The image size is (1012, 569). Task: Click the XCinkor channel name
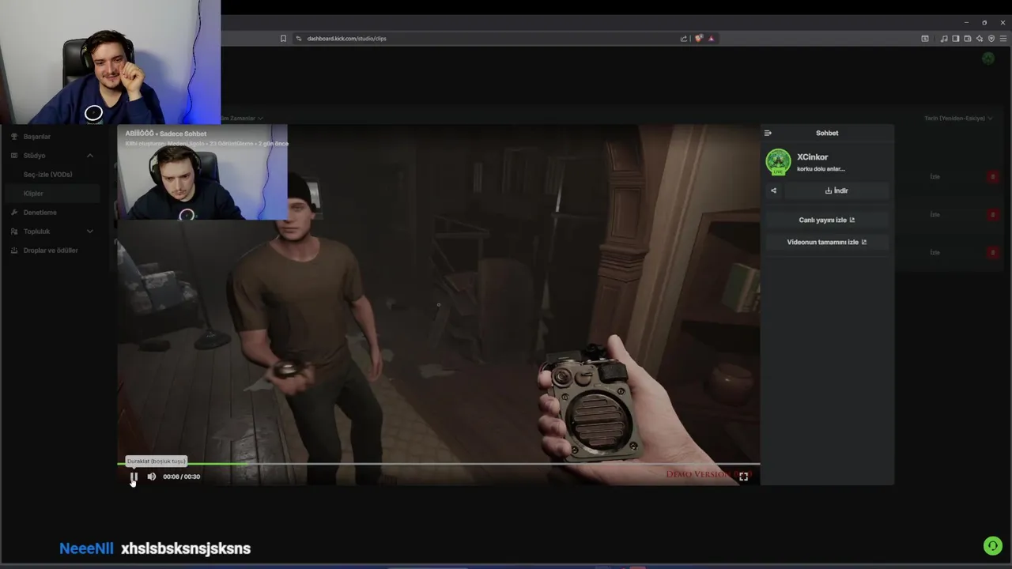pos(812,157)
